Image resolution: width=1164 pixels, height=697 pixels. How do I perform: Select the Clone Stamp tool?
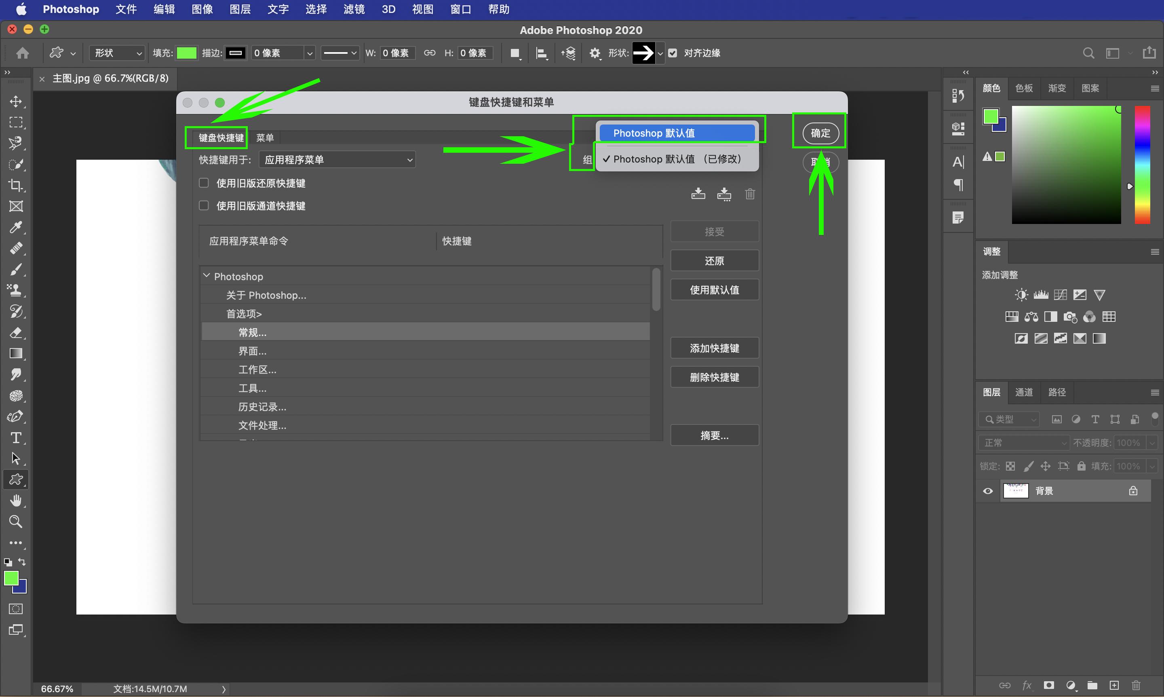(16, 290)
